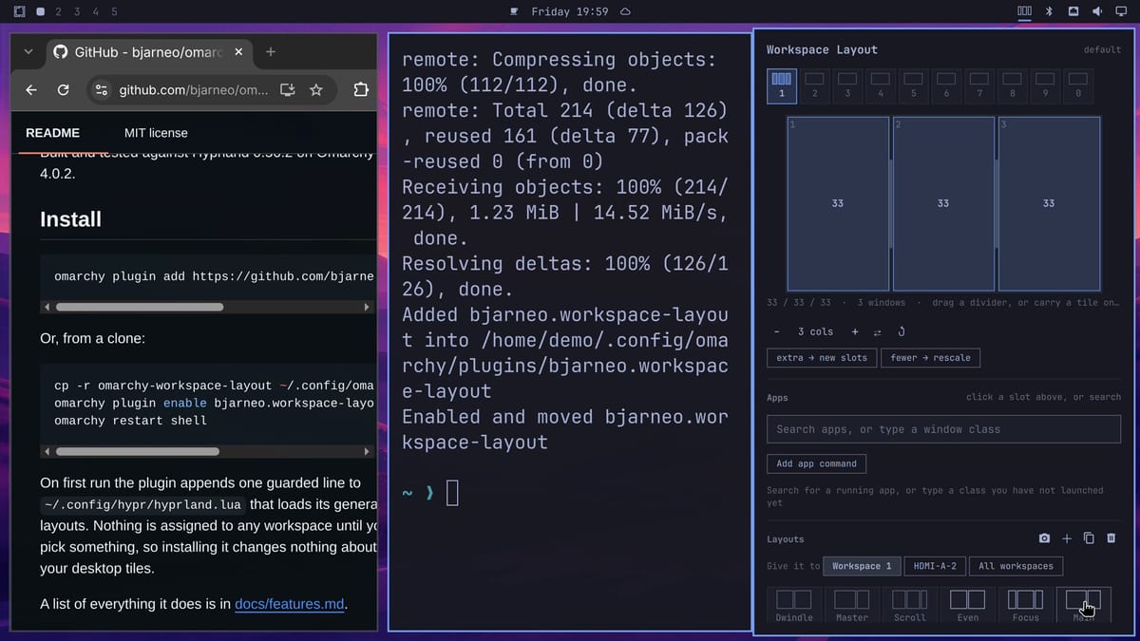Image resolution: width=1140 pixels, height=641 pixels.
Task: Click the Install heading in README
Action: 70,219
